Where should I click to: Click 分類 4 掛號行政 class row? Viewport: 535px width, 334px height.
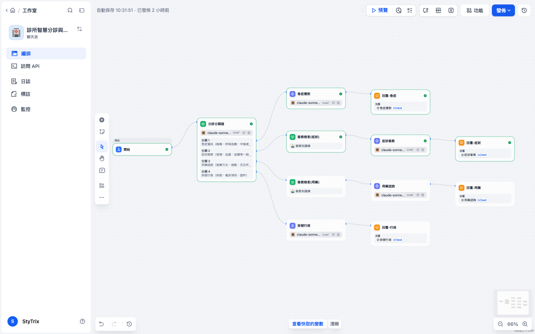[227, 173]
